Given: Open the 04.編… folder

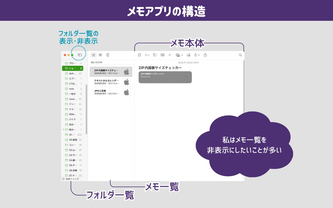Looking at the screenshot, I should pos(73,160).
